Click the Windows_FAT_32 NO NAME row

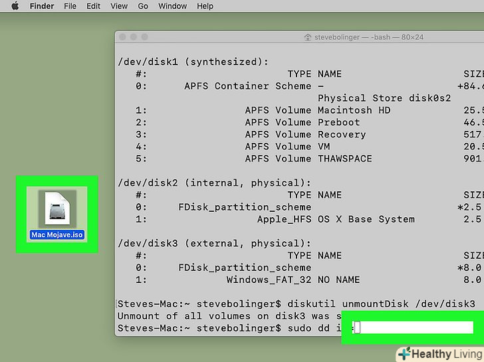309,280
